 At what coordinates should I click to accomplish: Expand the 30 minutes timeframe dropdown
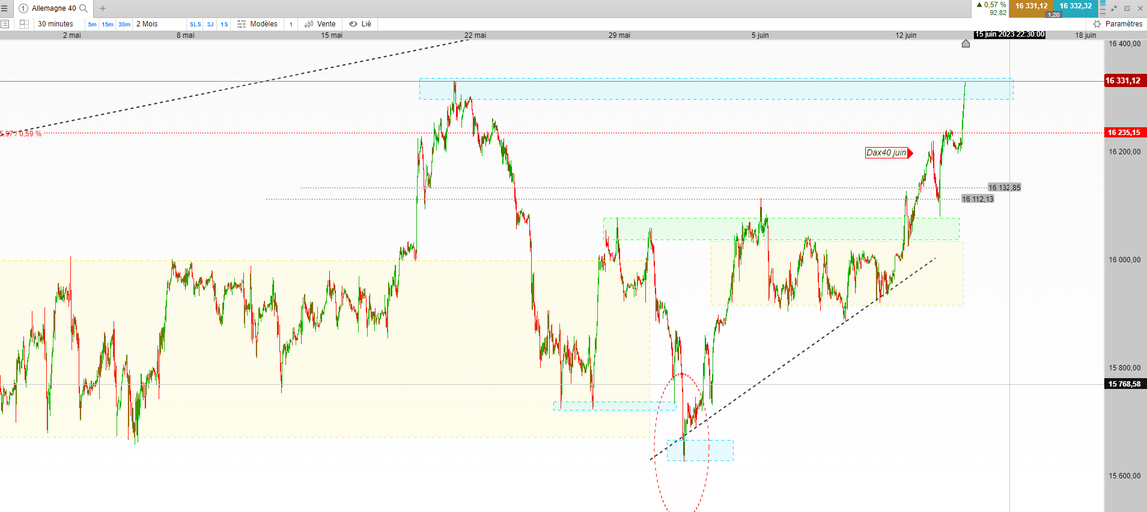coord(55,24)
